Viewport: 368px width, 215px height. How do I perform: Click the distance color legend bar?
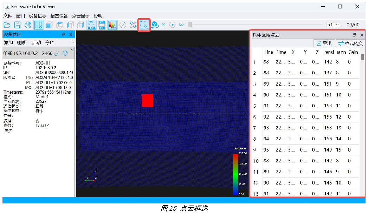click(x=235, y=174)
